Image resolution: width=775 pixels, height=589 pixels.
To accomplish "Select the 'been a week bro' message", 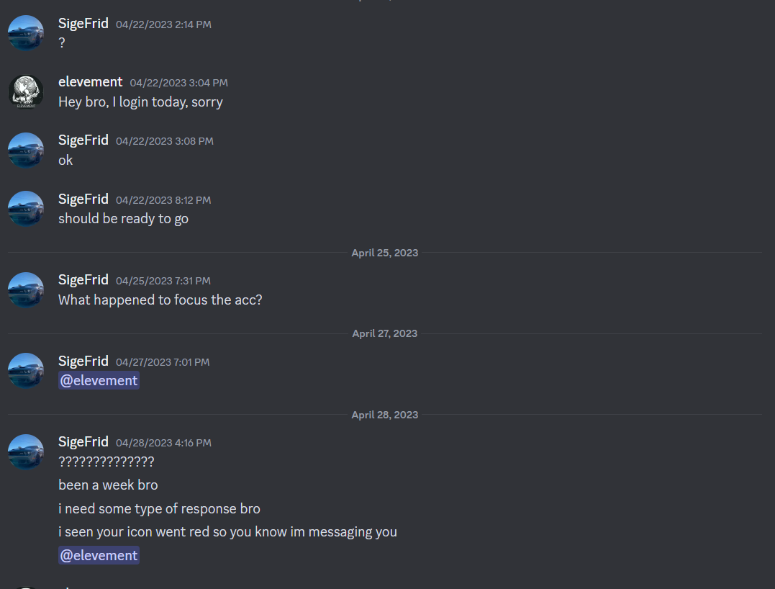I will tap(108, 485).
